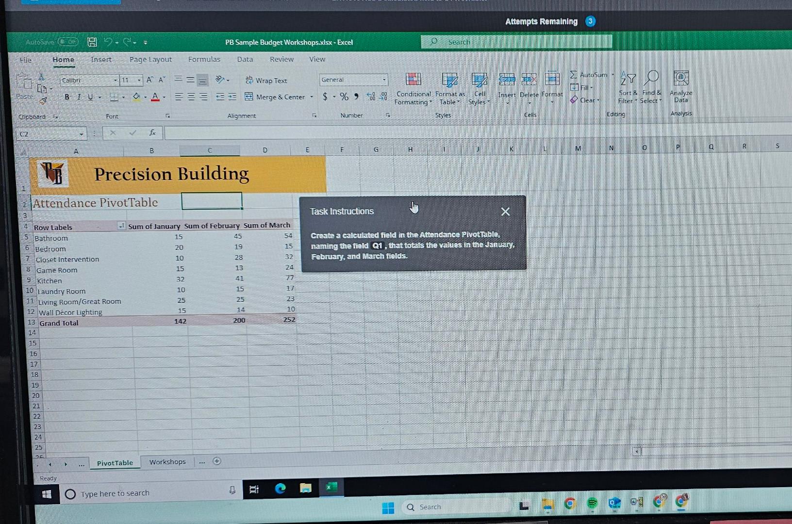Click the Wrap Text icon
The image size is (792, 524).
click(249, 81)
